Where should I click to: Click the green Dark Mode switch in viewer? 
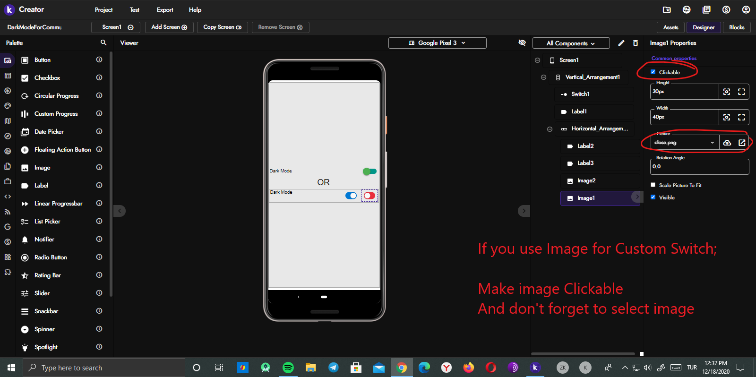tap(369, 171)
